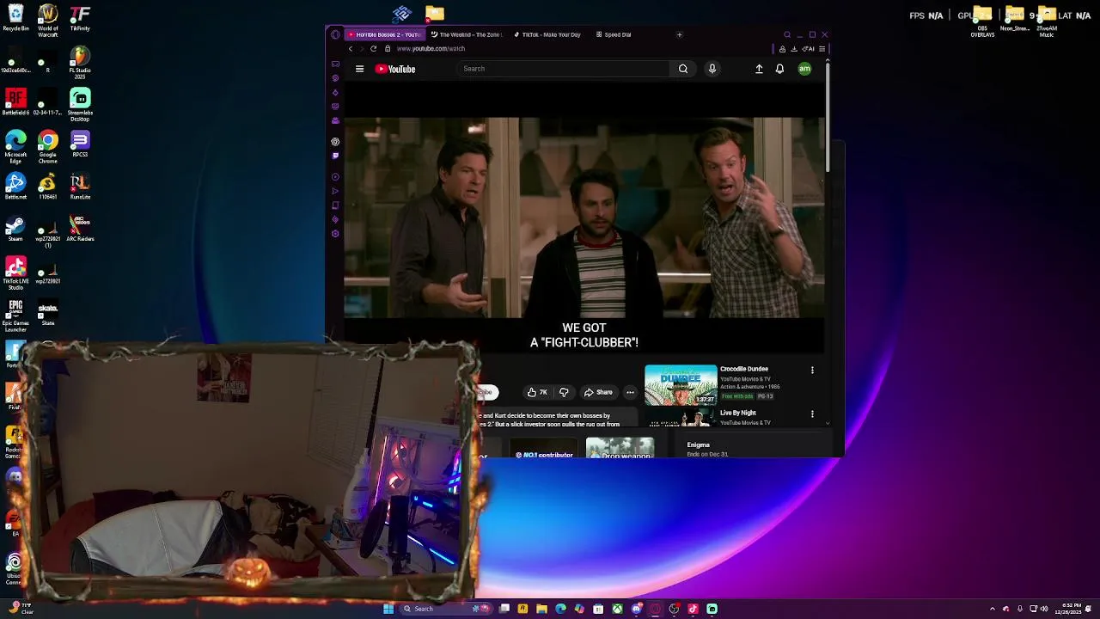Open File Explorer from taskbar
This screenshot has height=619, width=1100.
[x=541, y=609]
